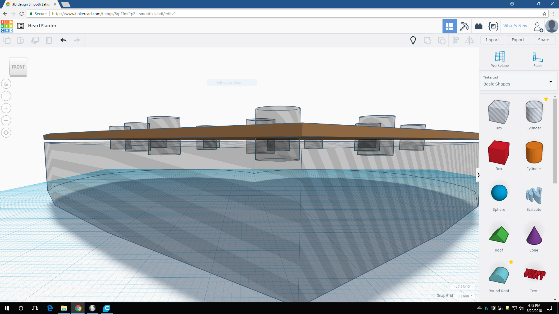Screen dimensions: 559x314
Task: Open the Tinkercad logo home link
Action: (x=7, y=26)
